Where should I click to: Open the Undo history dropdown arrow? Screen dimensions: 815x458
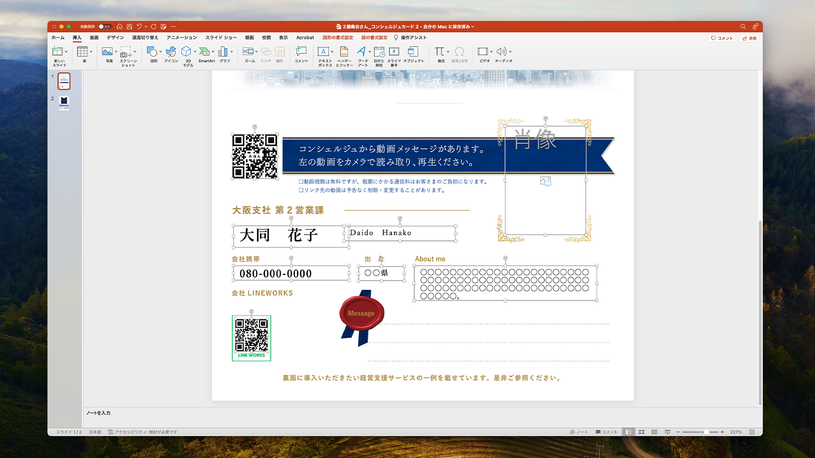click(x=146, y=27)
